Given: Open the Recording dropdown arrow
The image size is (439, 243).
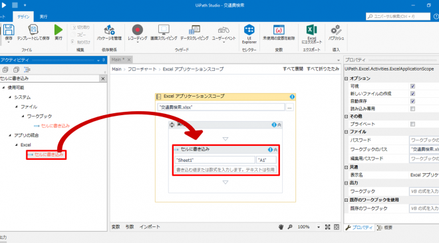Looking at the screenshot, I should point(137,43).
